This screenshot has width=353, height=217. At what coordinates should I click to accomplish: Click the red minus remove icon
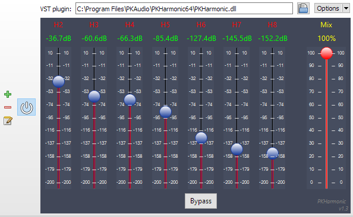[x=8, y=107]
